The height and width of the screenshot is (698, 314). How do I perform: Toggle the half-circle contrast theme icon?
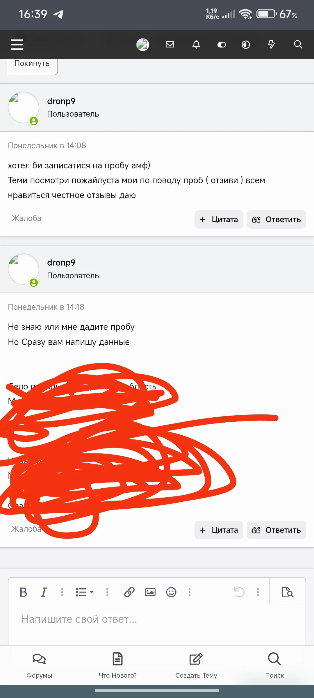(x=246, y=44)
